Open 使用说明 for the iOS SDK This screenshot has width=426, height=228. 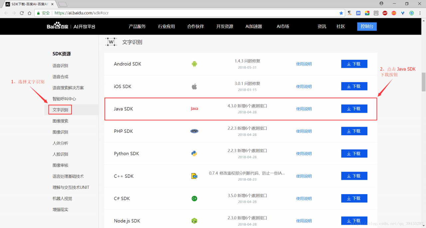point(304,86)
